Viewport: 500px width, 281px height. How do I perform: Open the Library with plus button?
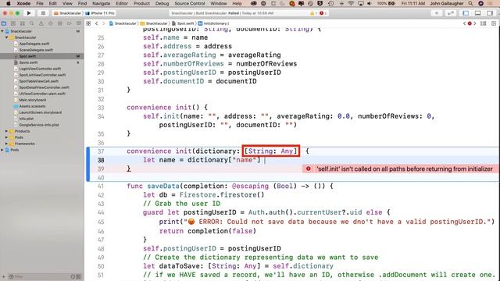tap(437, 13)
